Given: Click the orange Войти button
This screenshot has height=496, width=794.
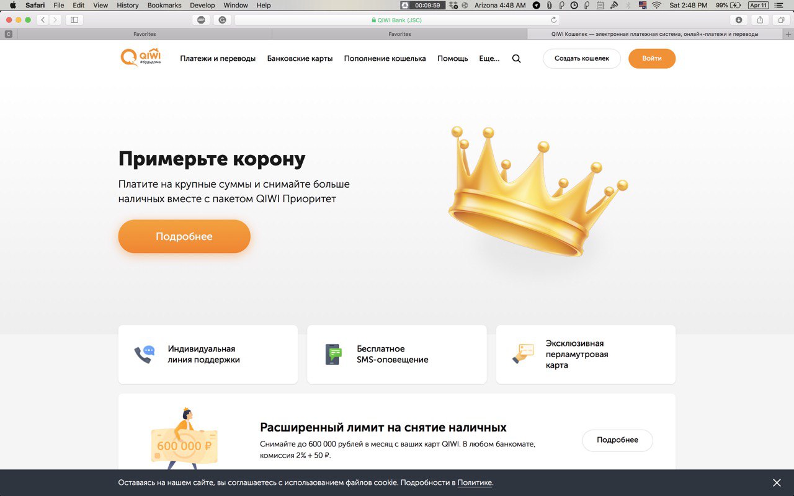Looking at the screenshot, I should point(652,58).
